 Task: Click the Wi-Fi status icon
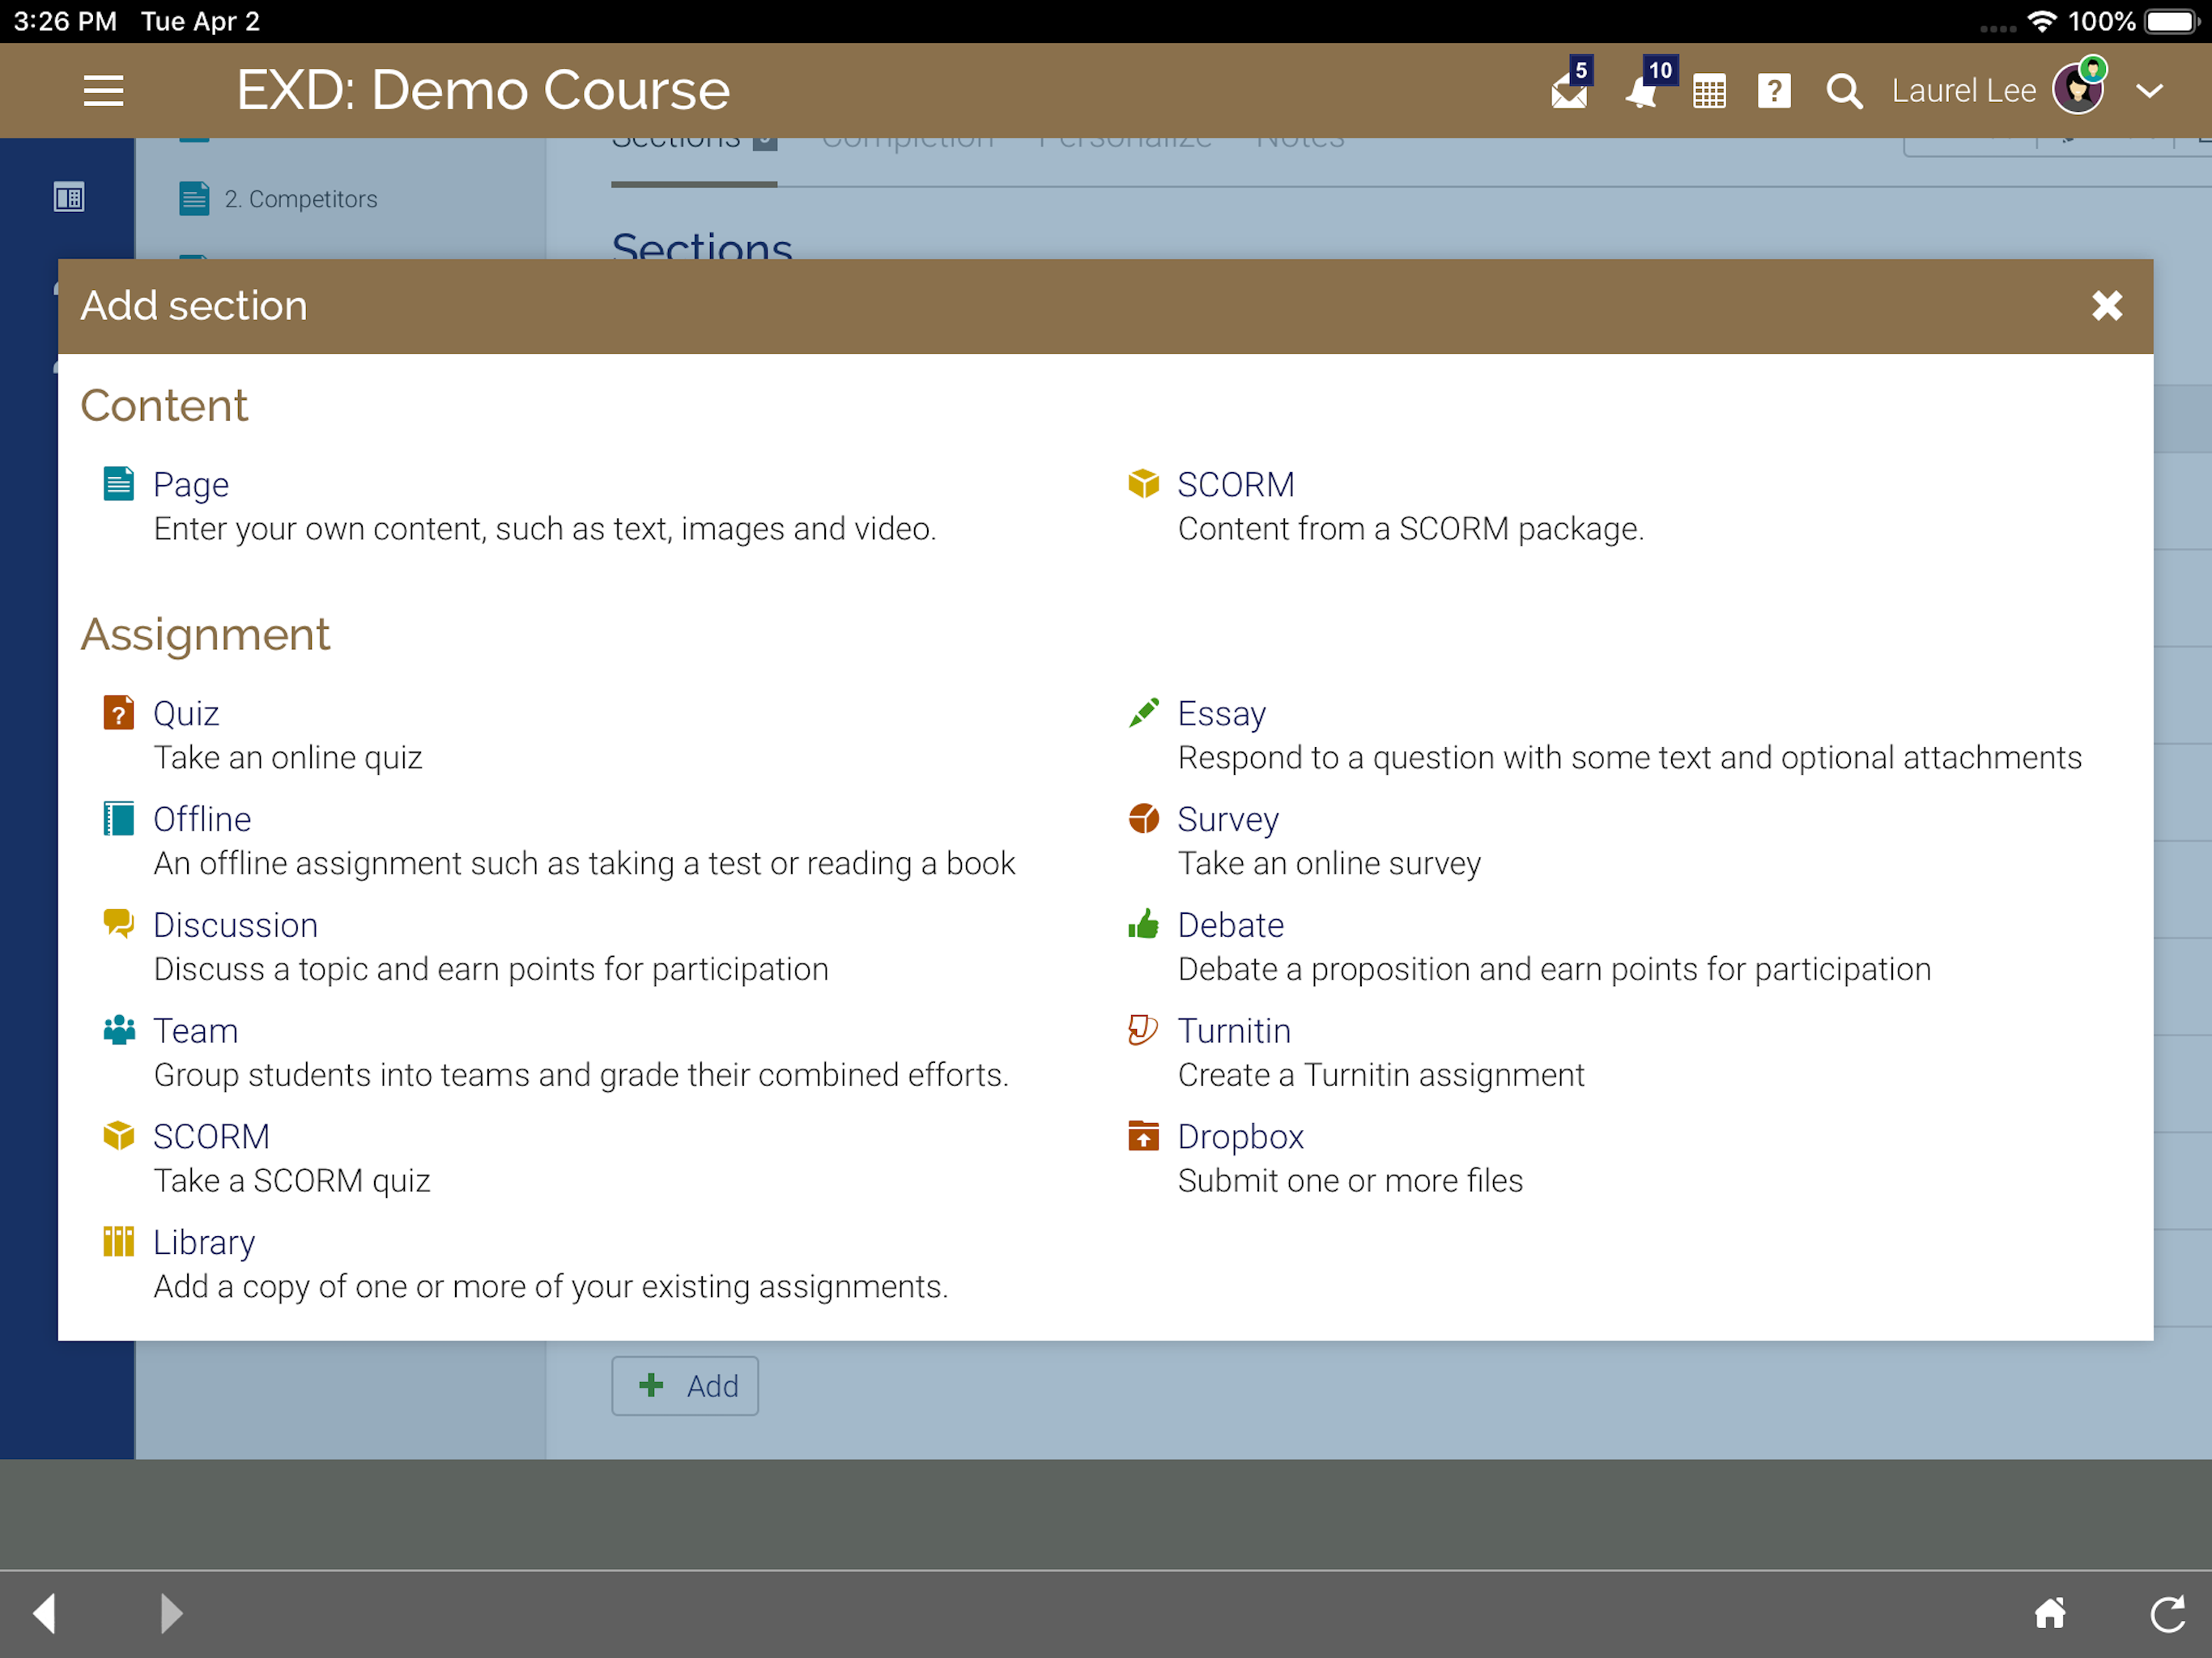(2042, 21)
